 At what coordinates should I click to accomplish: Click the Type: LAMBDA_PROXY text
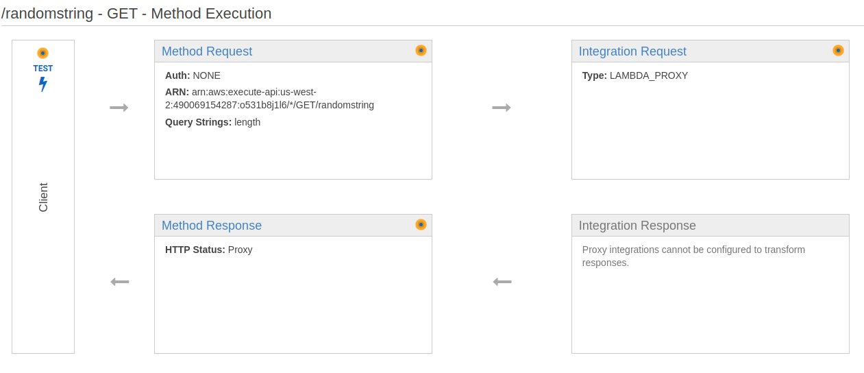click(635, 75)
